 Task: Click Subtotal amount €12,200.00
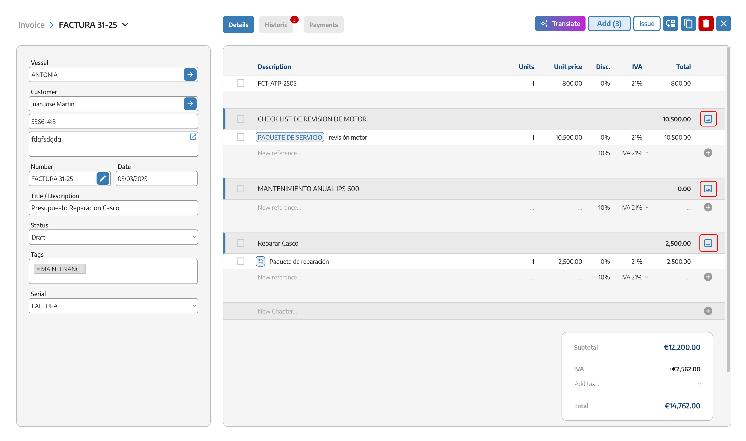682,347
